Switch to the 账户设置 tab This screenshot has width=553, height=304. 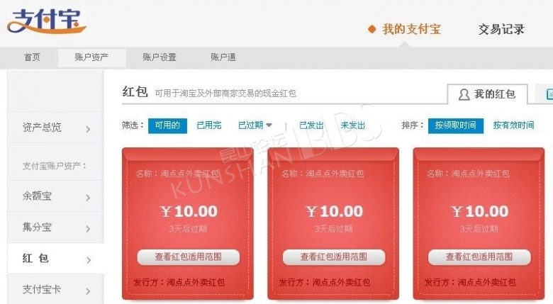[160, 57]
